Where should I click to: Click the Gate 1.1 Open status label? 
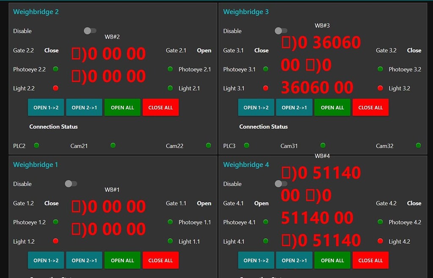point(204,203)
